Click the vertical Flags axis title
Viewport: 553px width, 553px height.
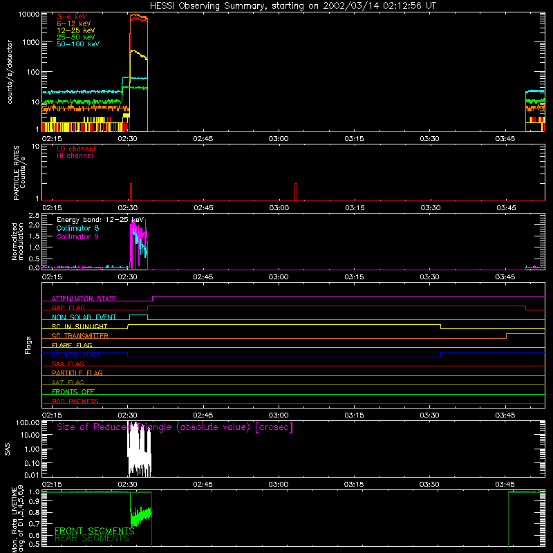tap(28, 345)
